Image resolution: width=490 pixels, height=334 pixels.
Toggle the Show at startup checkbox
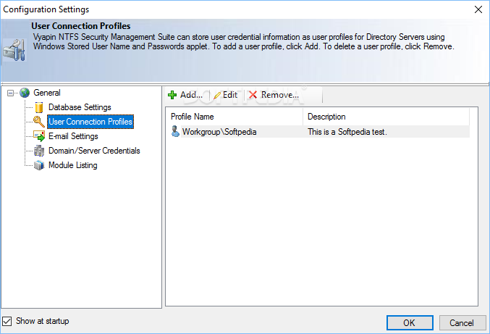coord(7,321)
